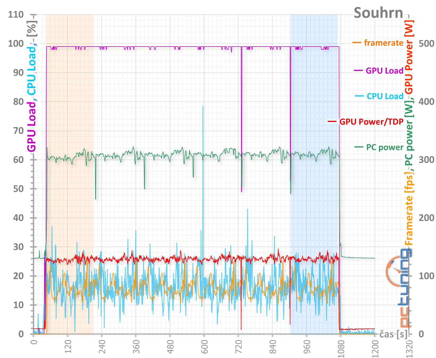Click the left axis value 110
The width and height of the screenshot is (436, 358).
(16, 14)
